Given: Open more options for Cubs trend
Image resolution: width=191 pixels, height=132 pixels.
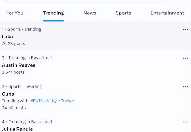Looking at the screenshot, I should (x=185, y=87).
